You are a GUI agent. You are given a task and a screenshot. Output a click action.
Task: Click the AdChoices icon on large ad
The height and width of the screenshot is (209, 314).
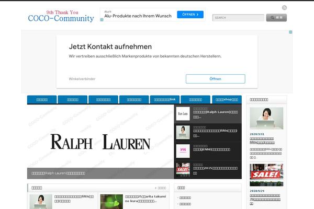click(290, 32)
